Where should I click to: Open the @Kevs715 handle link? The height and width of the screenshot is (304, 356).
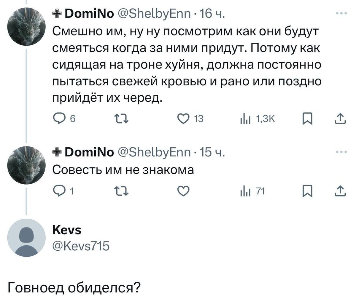(81, 246)
